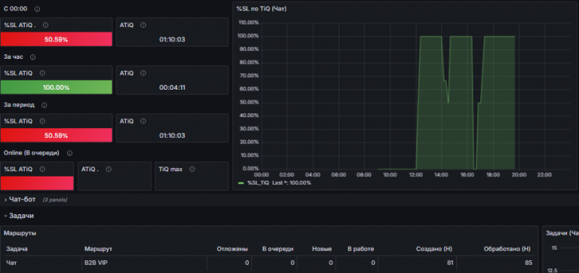The width and height of the screenshot is (579, 273).
Task: Click info icon beside 'За период' heading
Action: pyautogui.click(x=44, y=106)
